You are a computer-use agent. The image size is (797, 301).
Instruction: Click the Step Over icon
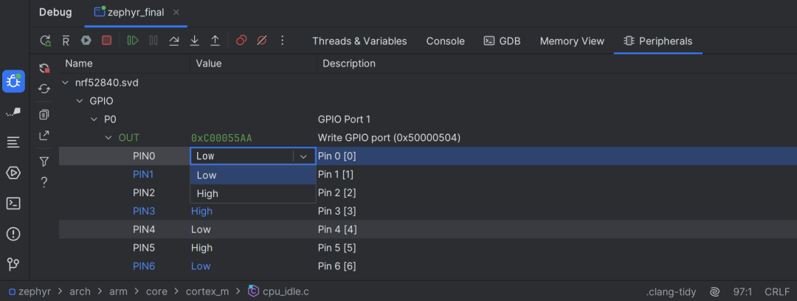tap(174, 41)
